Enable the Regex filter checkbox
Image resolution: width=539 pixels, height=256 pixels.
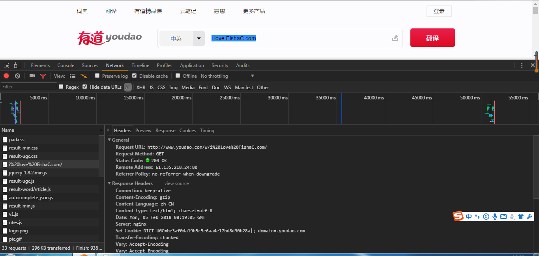point(61,87)
